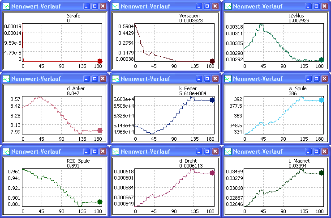Click the window icon of the w_Spule chart
The width and height of the screenshot is (331, 218).
tap(228, 79)
